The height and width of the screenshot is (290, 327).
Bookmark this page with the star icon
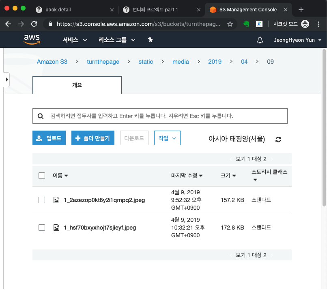(x=230, y=24)
